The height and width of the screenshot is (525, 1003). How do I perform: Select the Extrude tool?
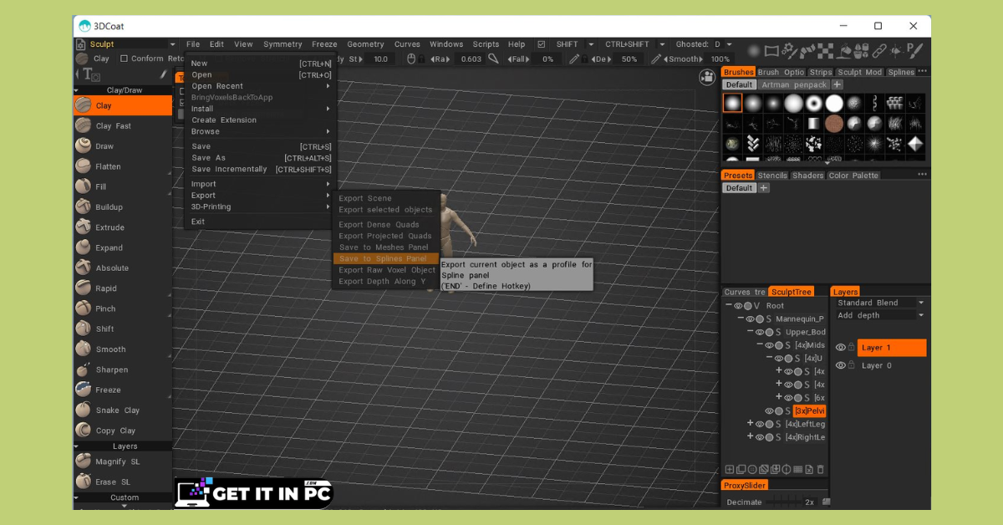(123, 227)
